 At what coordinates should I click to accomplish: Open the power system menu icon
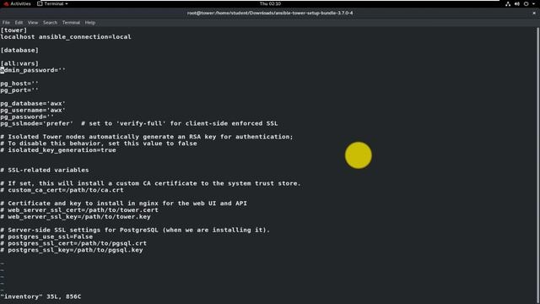[x=526, y=3]
